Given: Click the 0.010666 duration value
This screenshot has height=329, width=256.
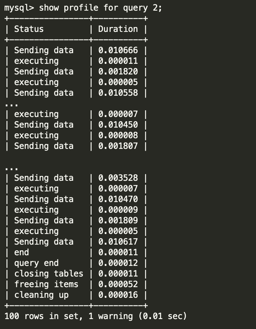Looking at the screenshot, I should 118,50.
